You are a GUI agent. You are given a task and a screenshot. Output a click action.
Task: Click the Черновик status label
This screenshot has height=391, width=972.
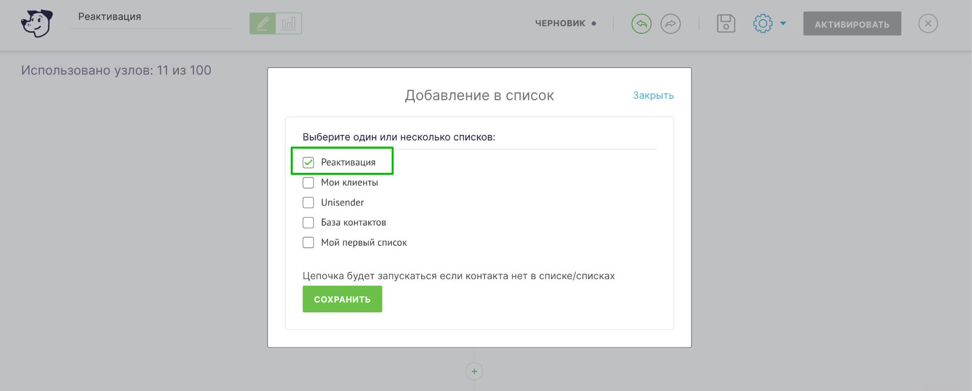point(560,23)
